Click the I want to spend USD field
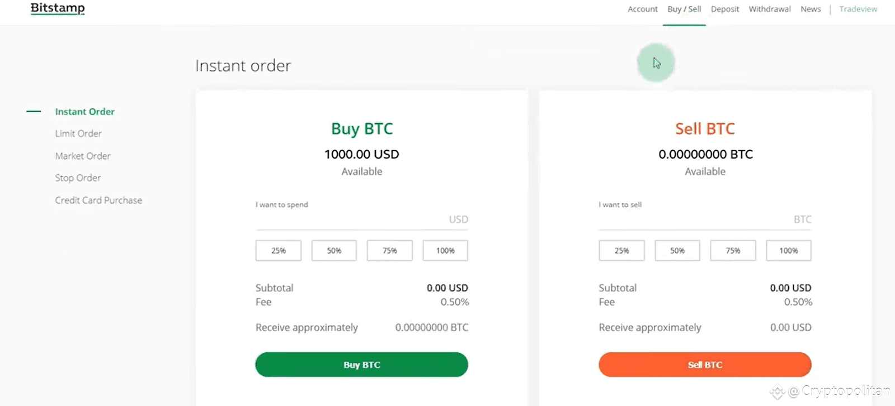This screenshot has height=406, width=895. [x=361, y=219]
